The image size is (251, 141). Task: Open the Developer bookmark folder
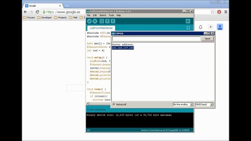point(44,18)
